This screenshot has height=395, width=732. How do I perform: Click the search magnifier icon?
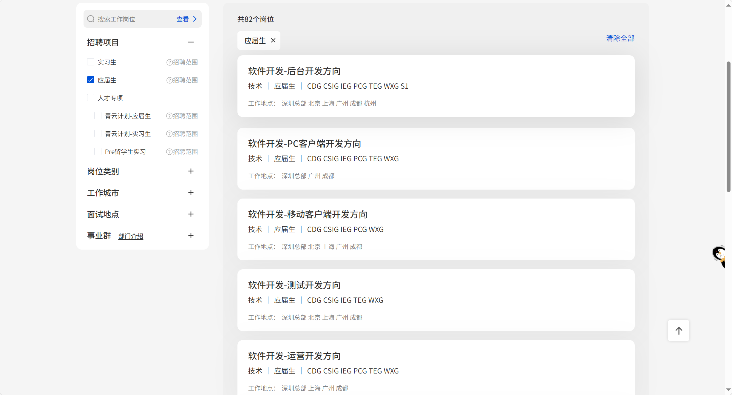pyautogui.click(x=91, y=19)
